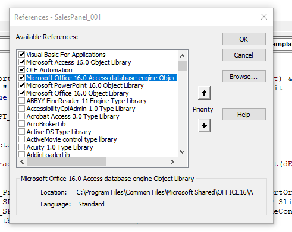The width and height of the screenshot is (292, 232).
Task: Select 'Microsoft Access 16.0 Object Library' row text
Action: (x=79, y=62)
